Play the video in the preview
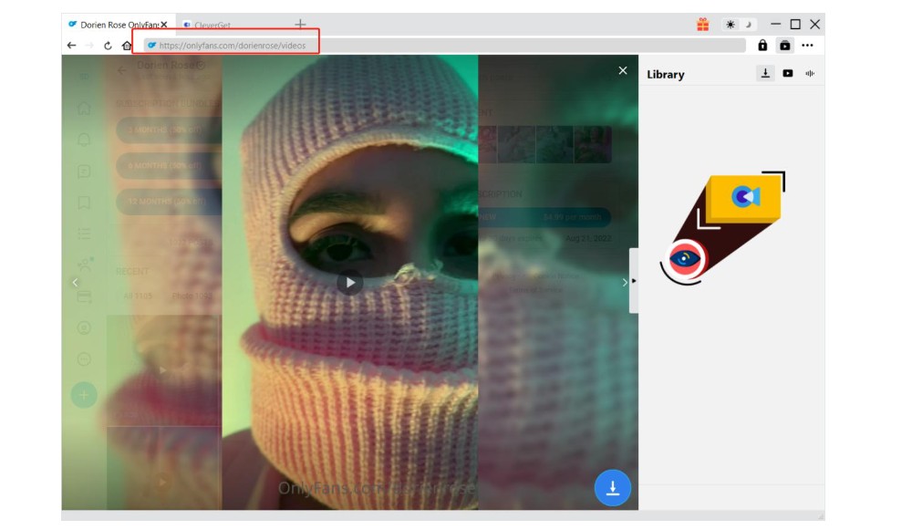This screenshot has width=912, height=530. coord(350,283)
